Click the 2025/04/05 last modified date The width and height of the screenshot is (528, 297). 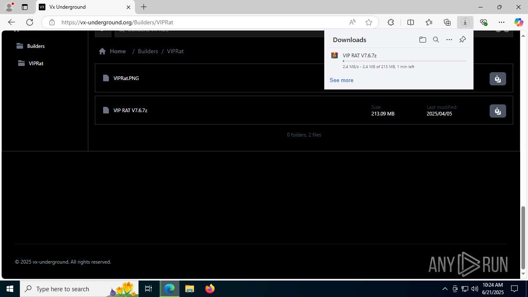pyautogui.click(x=439, y=113)
